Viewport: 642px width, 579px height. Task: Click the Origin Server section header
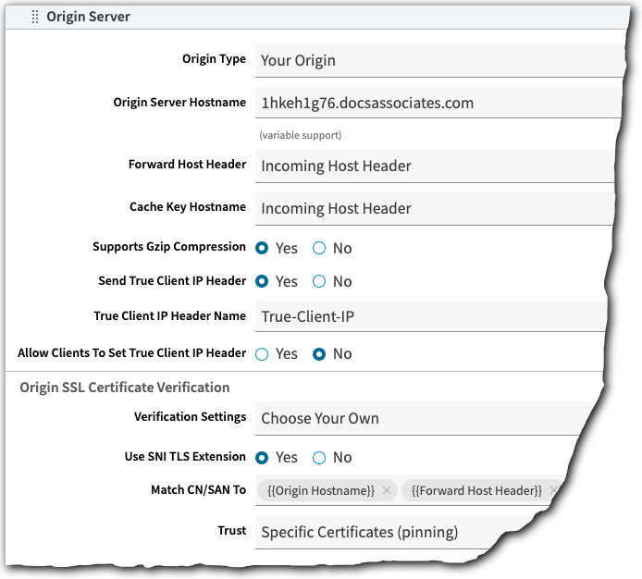89,17
